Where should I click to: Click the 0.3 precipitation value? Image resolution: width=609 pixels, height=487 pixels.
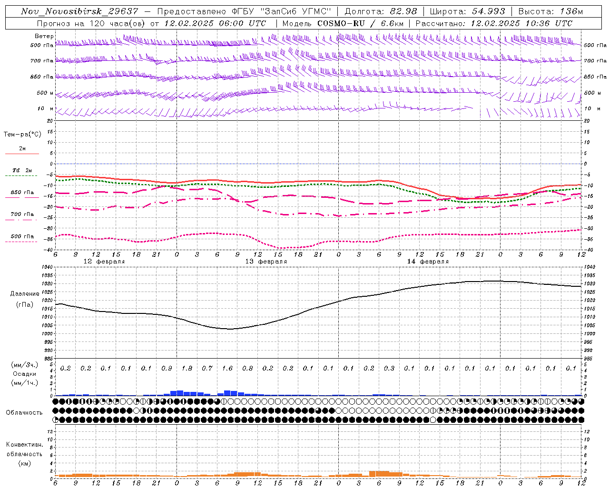pyautogui.click(x=389, y=368)
